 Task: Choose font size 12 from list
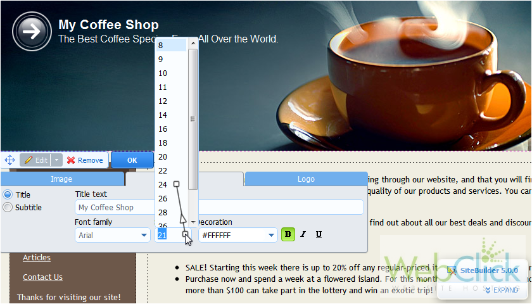point(170,101)
